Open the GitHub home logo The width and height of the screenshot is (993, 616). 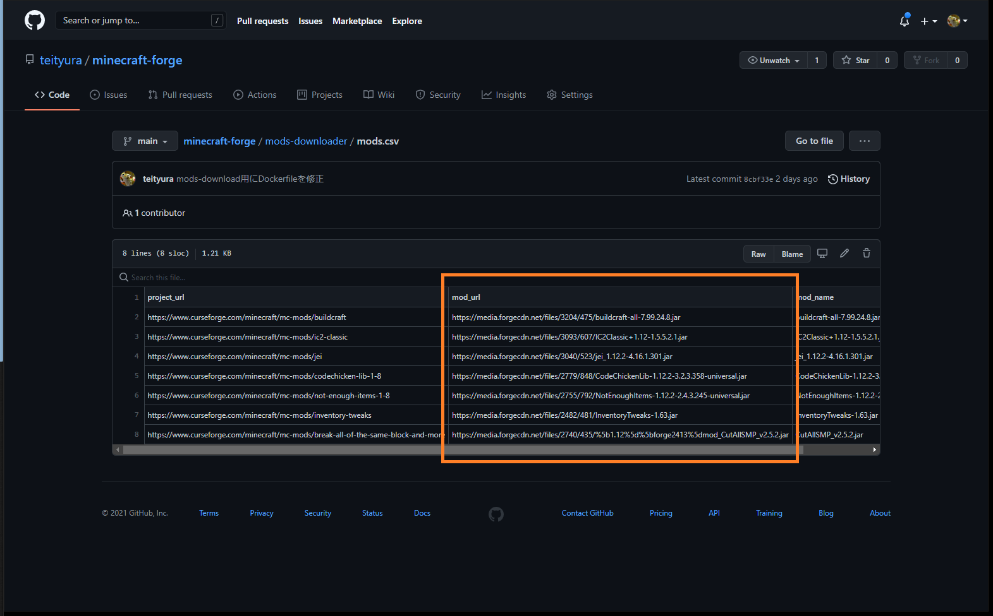[x=35, y=20]
